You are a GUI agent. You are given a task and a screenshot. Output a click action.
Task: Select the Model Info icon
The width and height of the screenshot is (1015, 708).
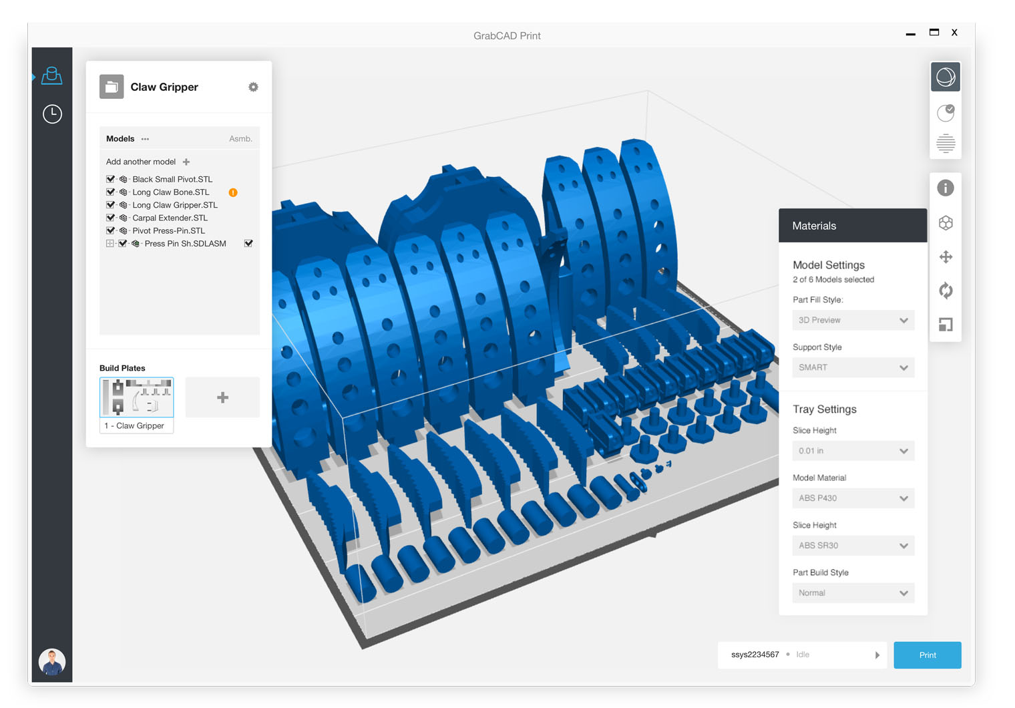[945, 188]
